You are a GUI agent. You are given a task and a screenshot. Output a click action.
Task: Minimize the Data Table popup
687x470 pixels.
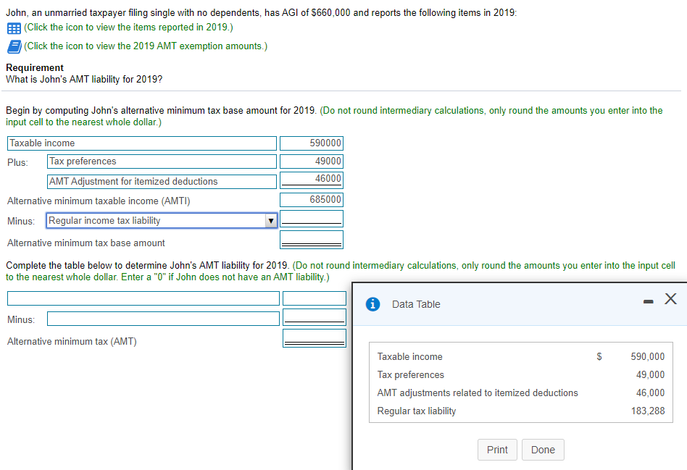click(x=649, y=301)
